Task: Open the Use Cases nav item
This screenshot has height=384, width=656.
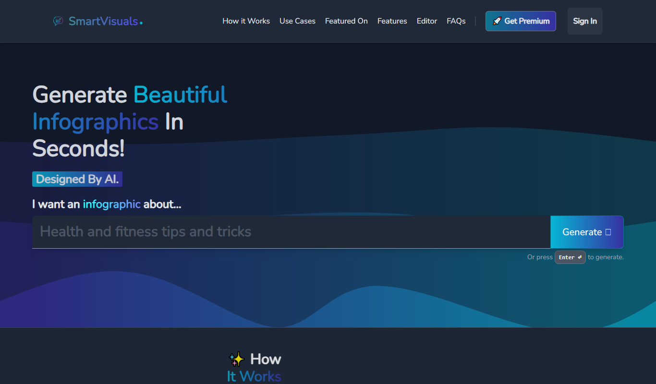Action: click(x=297, y=21)
